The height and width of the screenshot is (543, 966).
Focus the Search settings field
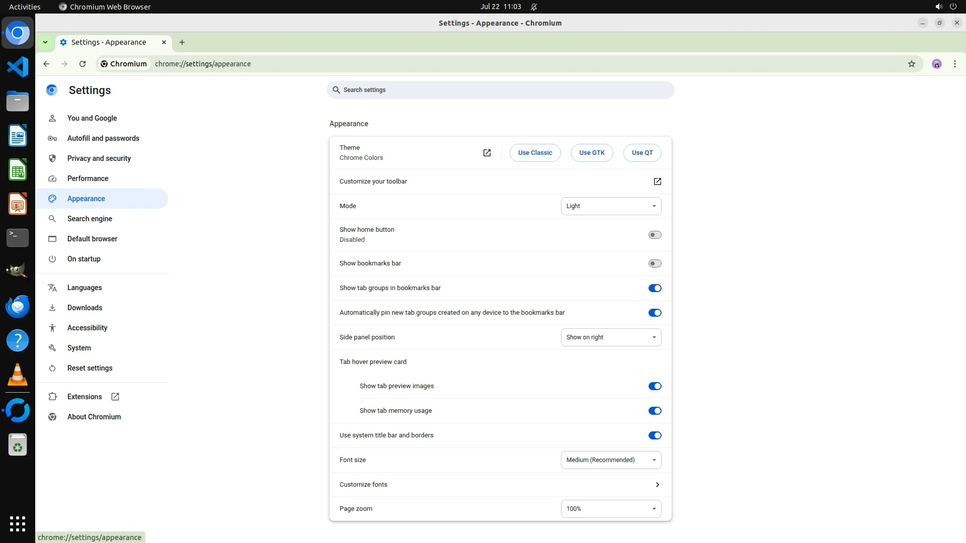point(500,90)
